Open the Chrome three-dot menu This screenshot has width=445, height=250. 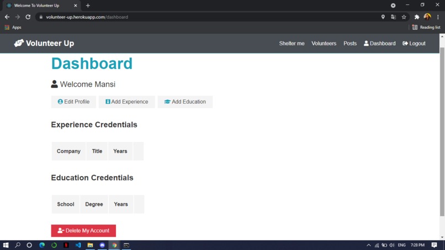click(438, 17)
